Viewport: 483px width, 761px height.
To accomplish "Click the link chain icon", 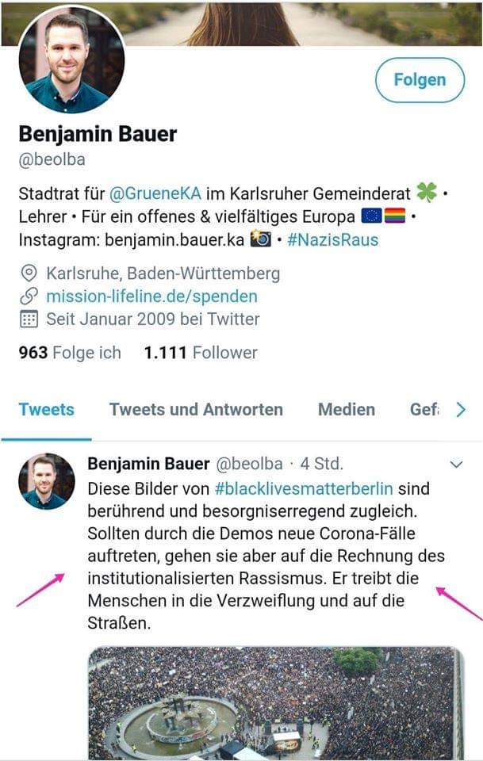I will click(x=29, y=297).
